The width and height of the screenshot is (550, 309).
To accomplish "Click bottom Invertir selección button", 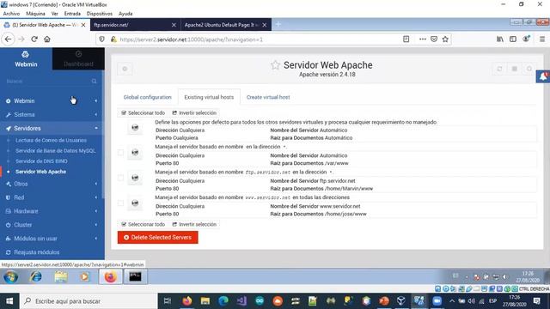I will point(194,224).
